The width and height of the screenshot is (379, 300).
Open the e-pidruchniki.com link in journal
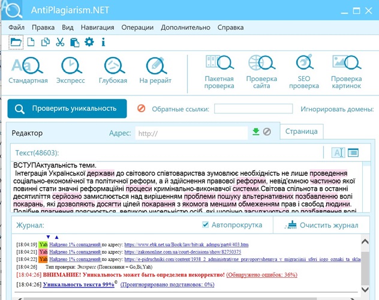pos(243,259)
